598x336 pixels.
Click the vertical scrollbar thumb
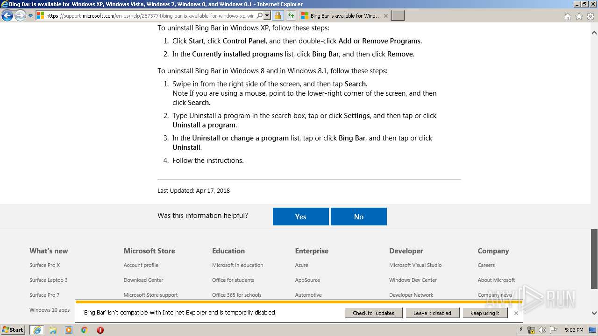click(594, 259)
